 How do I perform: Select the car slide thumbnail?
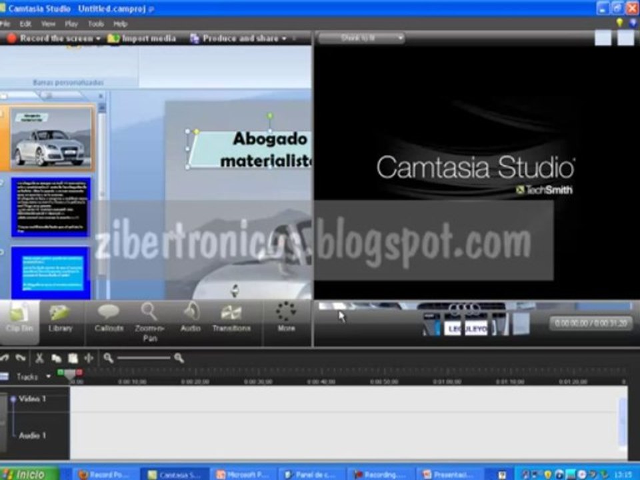click(x=51, y=139)
